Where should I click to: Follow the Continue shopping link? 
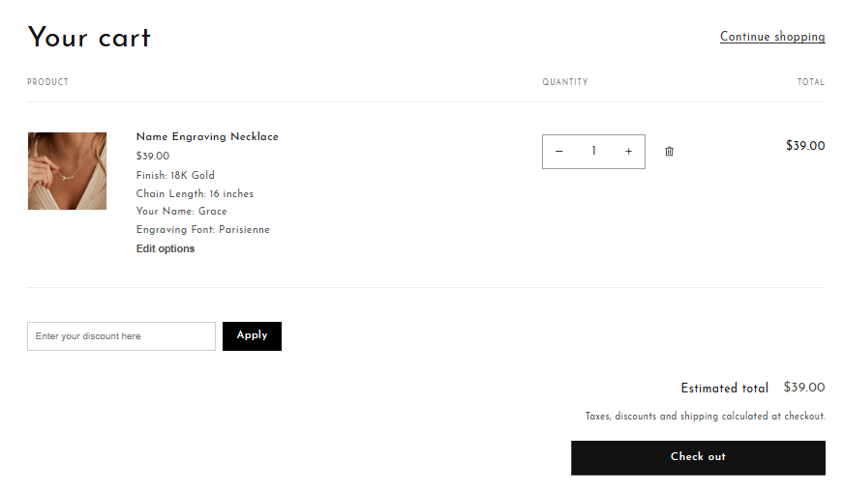pos(772,37)
